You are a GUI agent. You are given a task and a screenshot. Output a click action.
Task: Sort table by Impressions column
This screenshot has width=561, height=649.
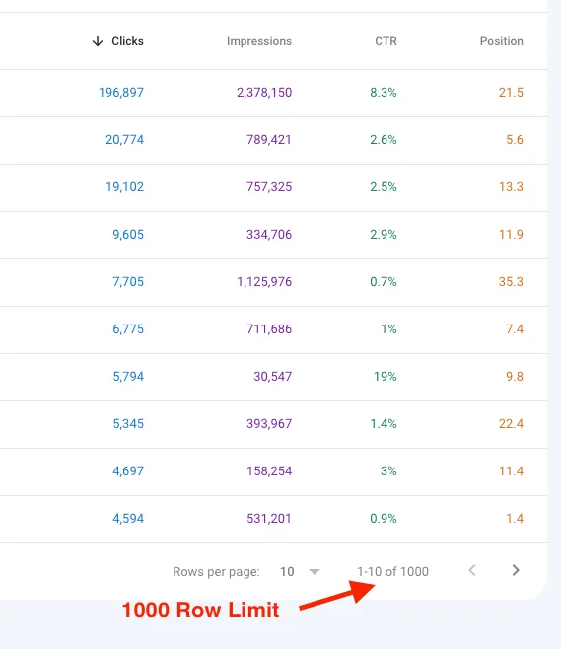[259, 41]
